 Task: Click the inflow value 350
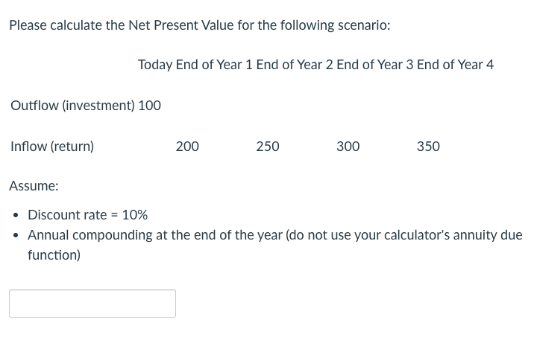click(428, 147)
